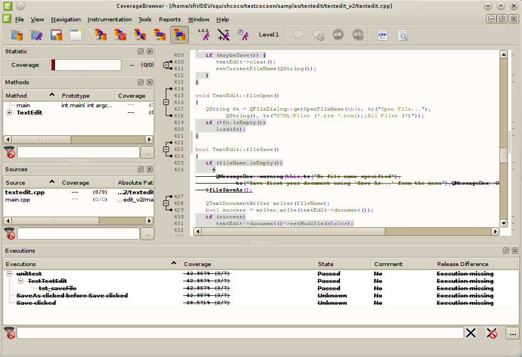Click the magnifier document icon in the toolbar
522x357 pixels.
tap(402, 35)
